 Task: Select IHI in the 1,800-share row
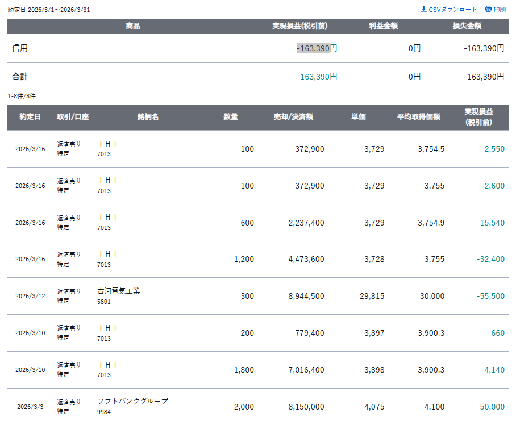(x=107, y=365)
